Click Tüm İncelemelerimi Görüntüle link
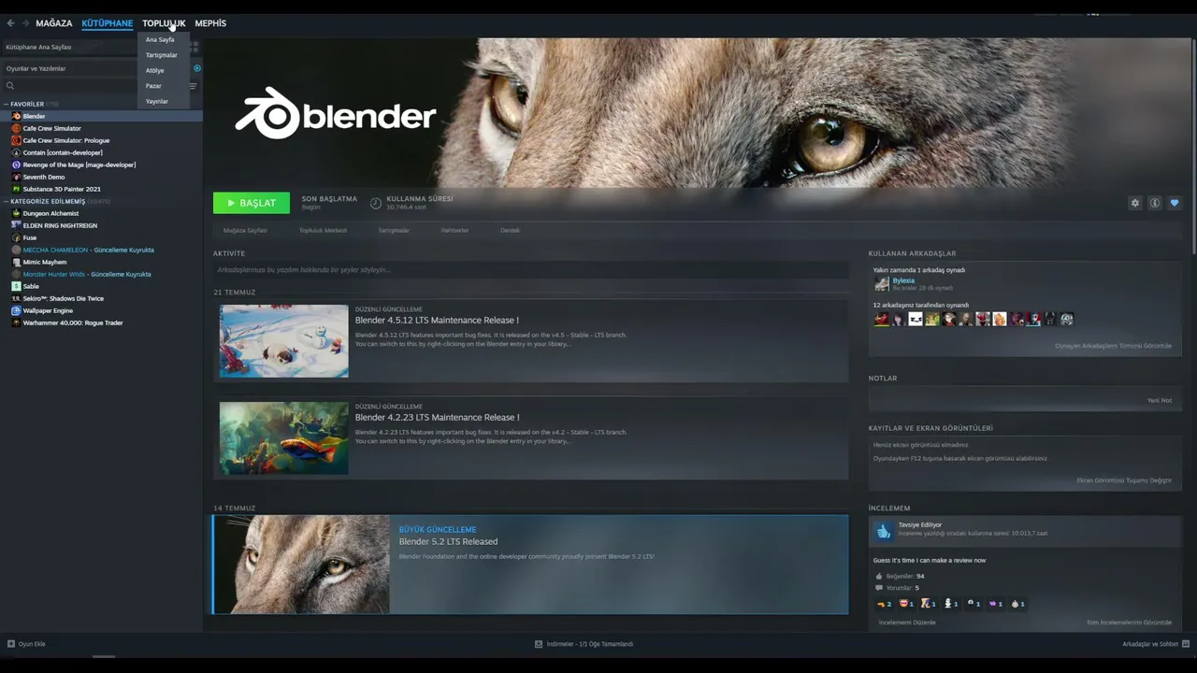The height and width of the screenshot is (673, 1197). (1129, 623)
